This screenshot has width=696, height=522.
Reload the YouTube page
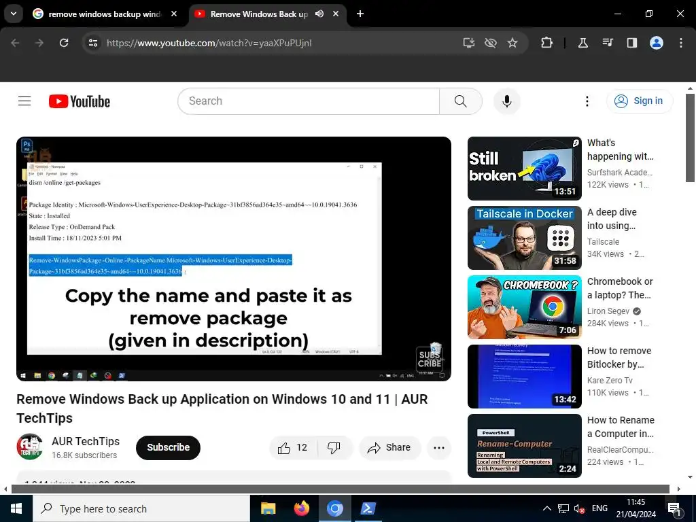pos(64,43)
